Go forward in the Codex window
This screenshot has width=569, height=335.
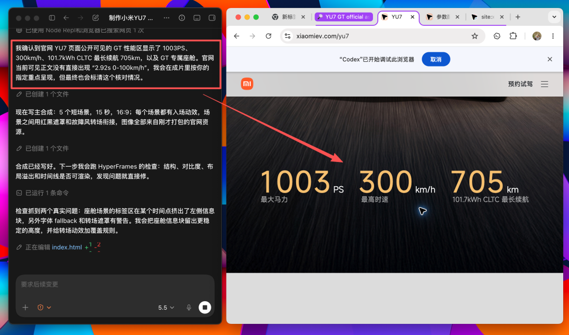click(x=80, y=18)
